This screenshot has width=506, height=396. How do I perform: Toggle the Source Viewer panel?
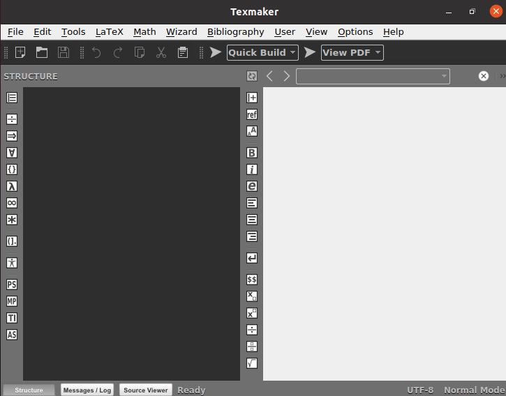click(x=146, y=390)
